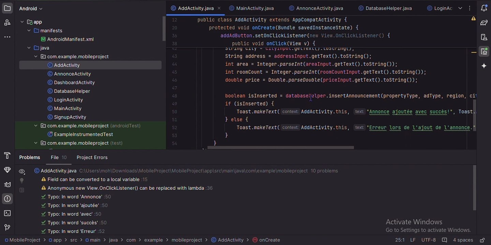Click the editor horizontal scrollbar
491x245 pixels.
click(281, 148)
